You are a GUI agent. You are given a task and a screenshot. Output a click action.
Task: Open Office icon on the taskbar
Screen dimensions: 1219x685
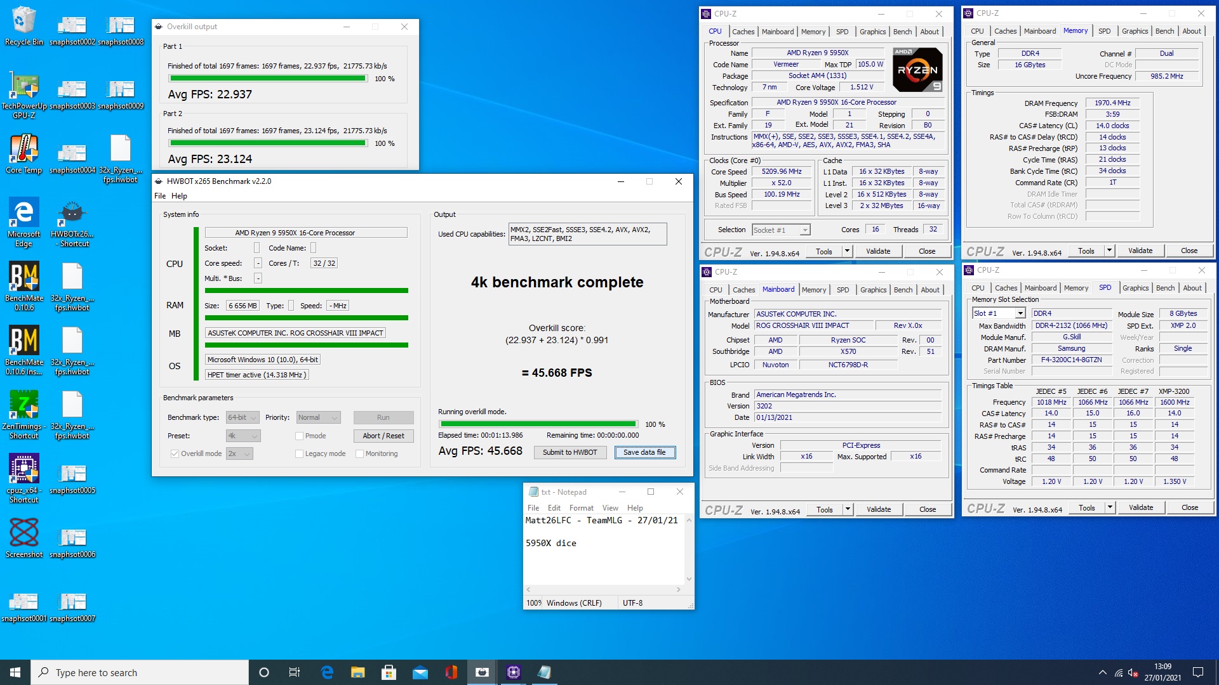(451, 672)
